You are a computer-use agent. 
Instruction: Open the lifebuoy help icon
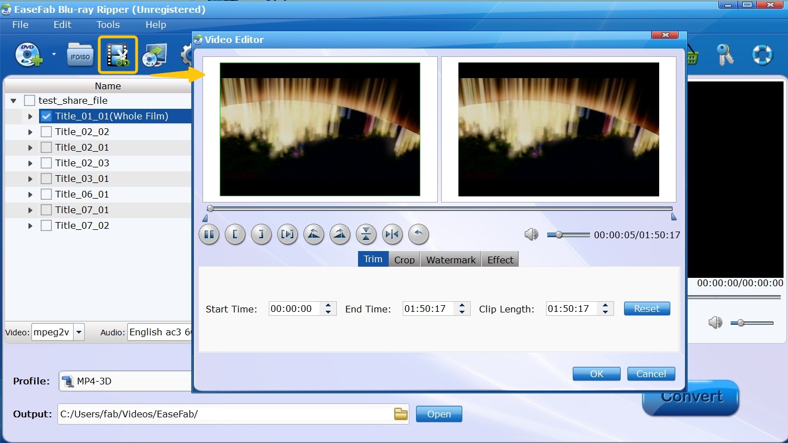point(762,55)
